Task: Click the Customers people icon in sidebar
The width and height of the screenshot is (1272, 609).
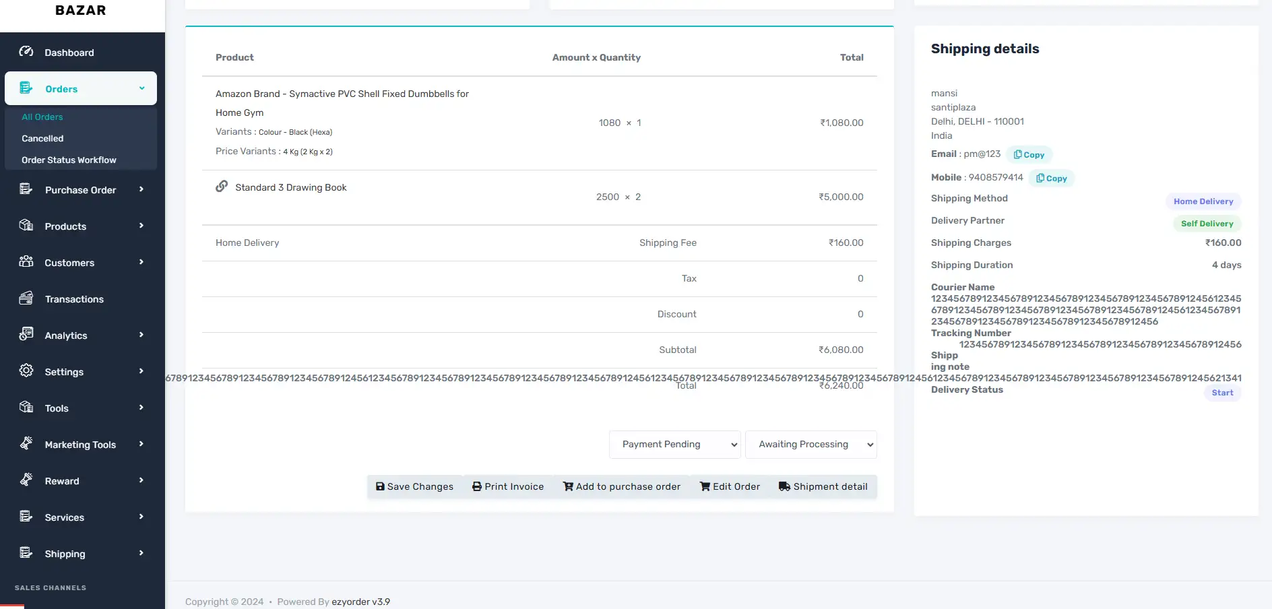Action: [26, 261]
